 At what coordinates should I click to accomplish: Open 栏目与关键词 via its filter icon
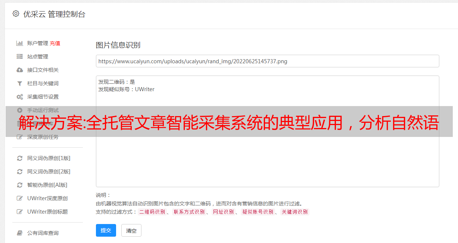pos(20,83)
